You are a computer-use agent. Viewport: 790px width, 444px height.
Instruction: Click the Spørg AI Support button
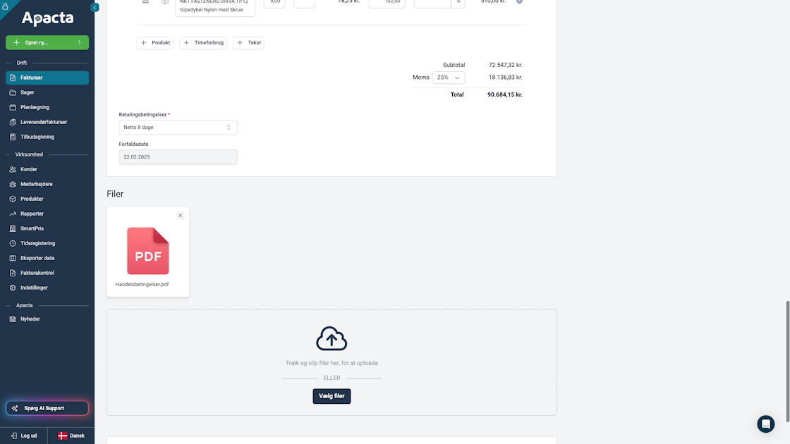[47, 408]
